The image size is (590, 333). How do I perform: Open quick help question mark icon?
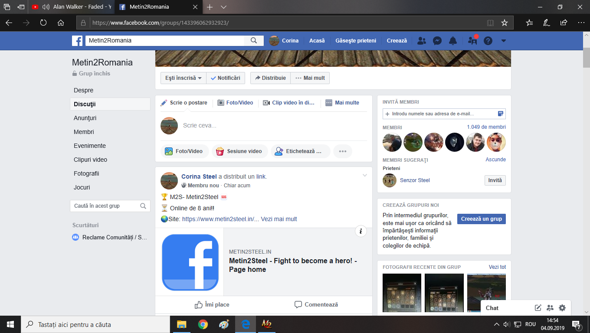[488, 41]
